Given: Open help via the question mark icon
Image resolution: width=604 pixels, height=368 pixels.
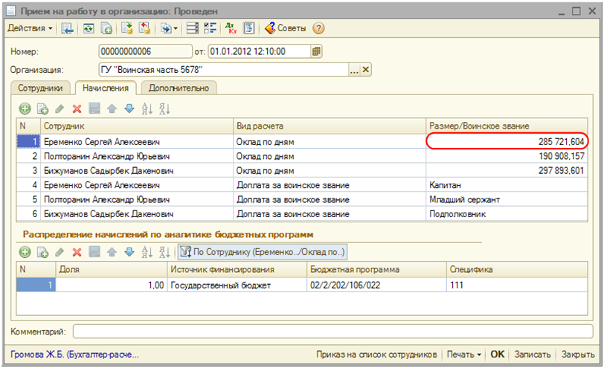Looking at the screenshot, I should coord(318,28).
